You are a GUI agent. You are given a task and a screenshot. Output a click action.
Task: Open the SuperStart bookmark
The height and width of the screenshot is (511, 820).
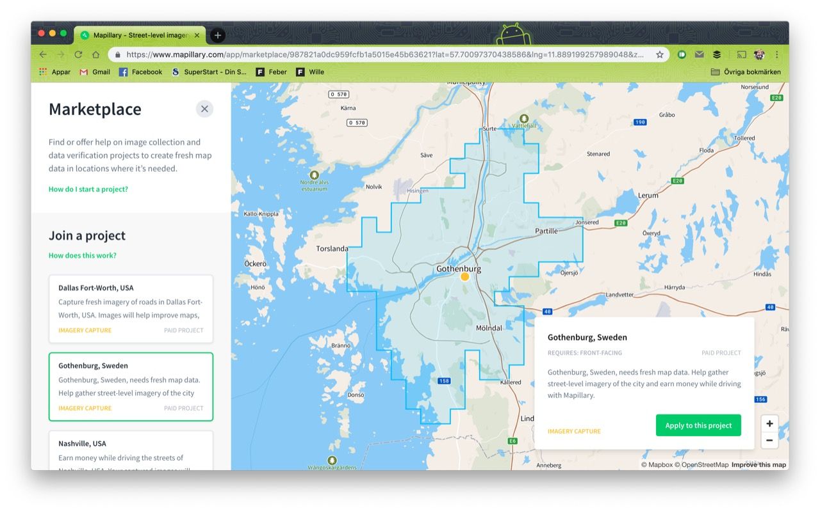point(209,72)
